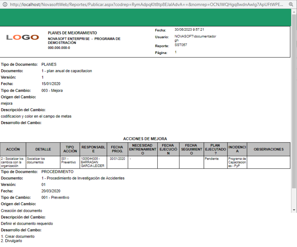
Task: Click the 'NECESIDAD ENTRENAMIENTO' column header
Action: pos(143,149)
